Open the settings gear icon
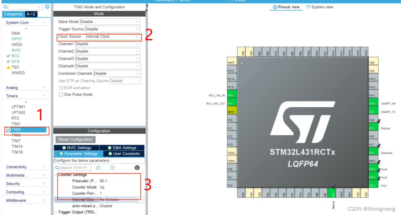 pyautogui.click(x=47, y=7)
